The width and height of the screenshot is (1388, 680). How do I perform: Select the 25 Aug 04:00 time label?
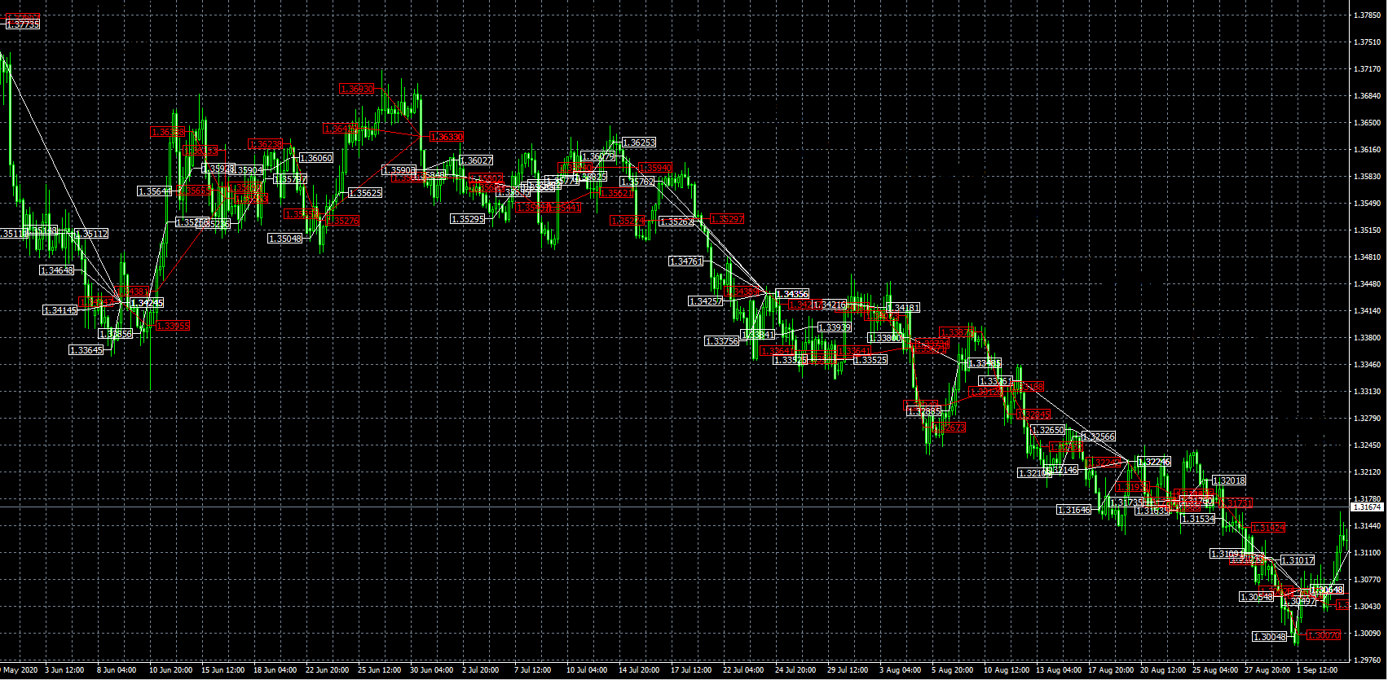coord(1214,670)
